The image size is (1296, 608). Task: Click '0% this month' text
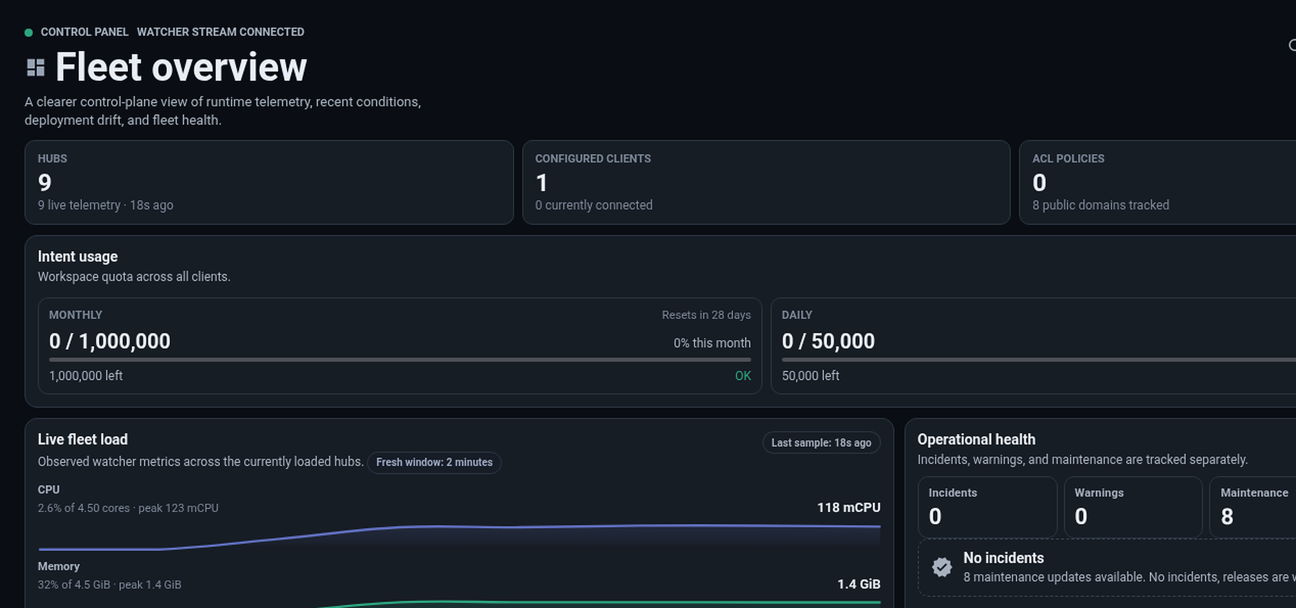[x=712, y=343]
